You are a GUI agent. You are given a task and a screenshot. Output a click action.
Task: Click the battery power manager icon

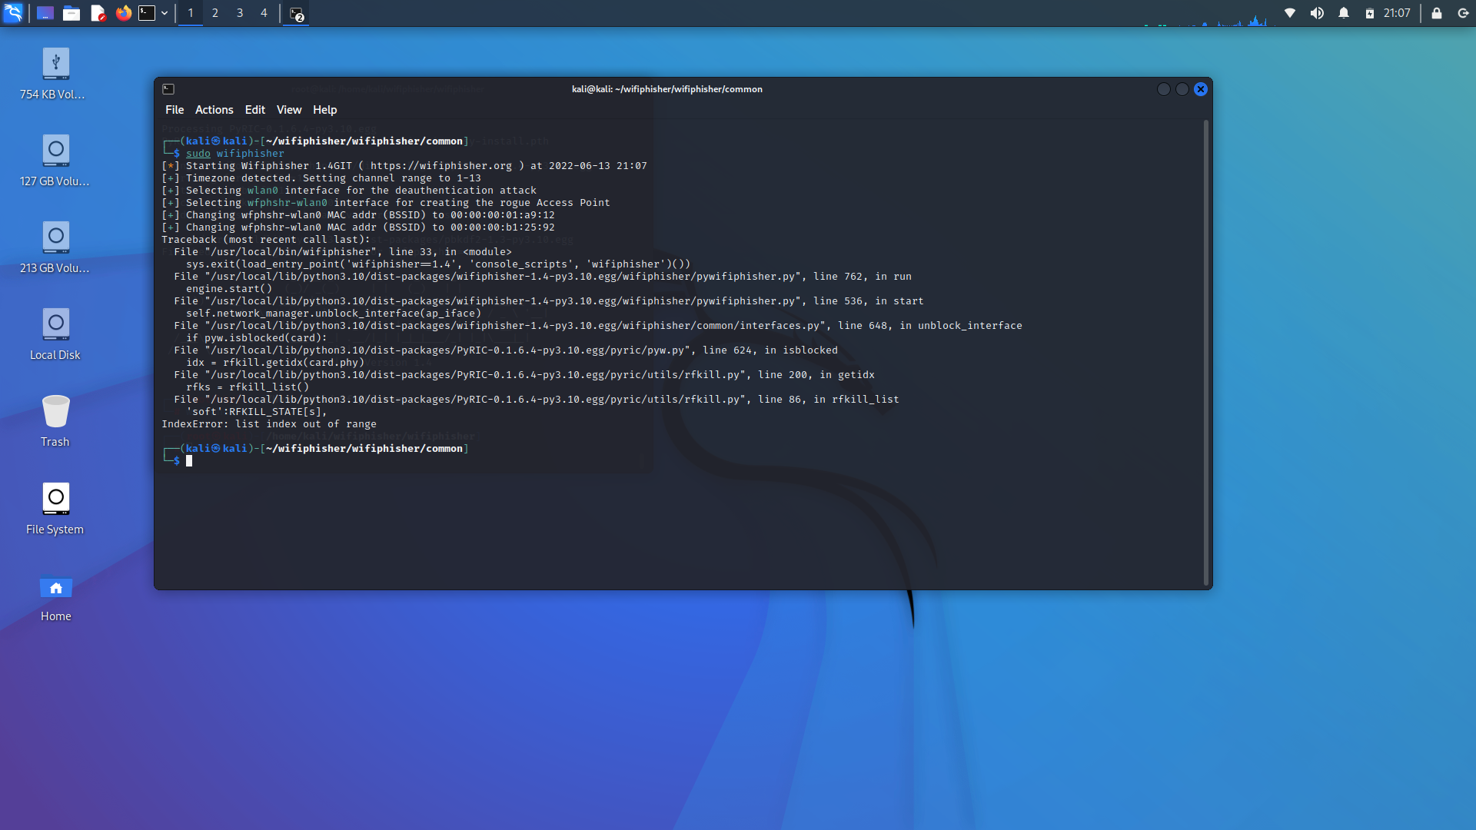point(1370,13)
